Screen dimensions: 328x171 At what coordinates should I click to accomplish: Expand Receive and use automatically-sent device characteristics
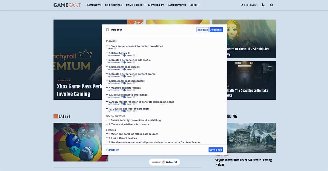click(x=107, y=142)
